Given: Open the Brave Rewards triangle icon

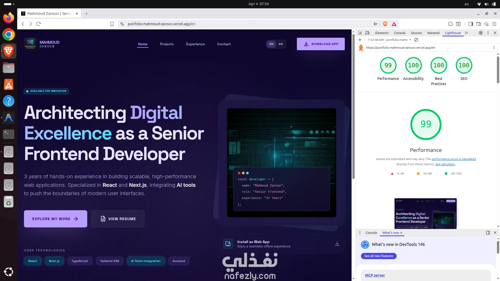Looking at the screenshot, I should tap(394, 24).
